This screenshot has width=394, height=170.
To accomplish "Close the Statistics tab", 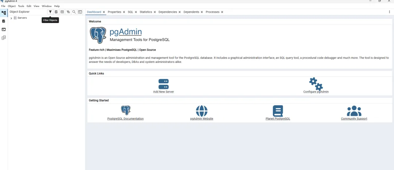I will (x=155, y=12).
